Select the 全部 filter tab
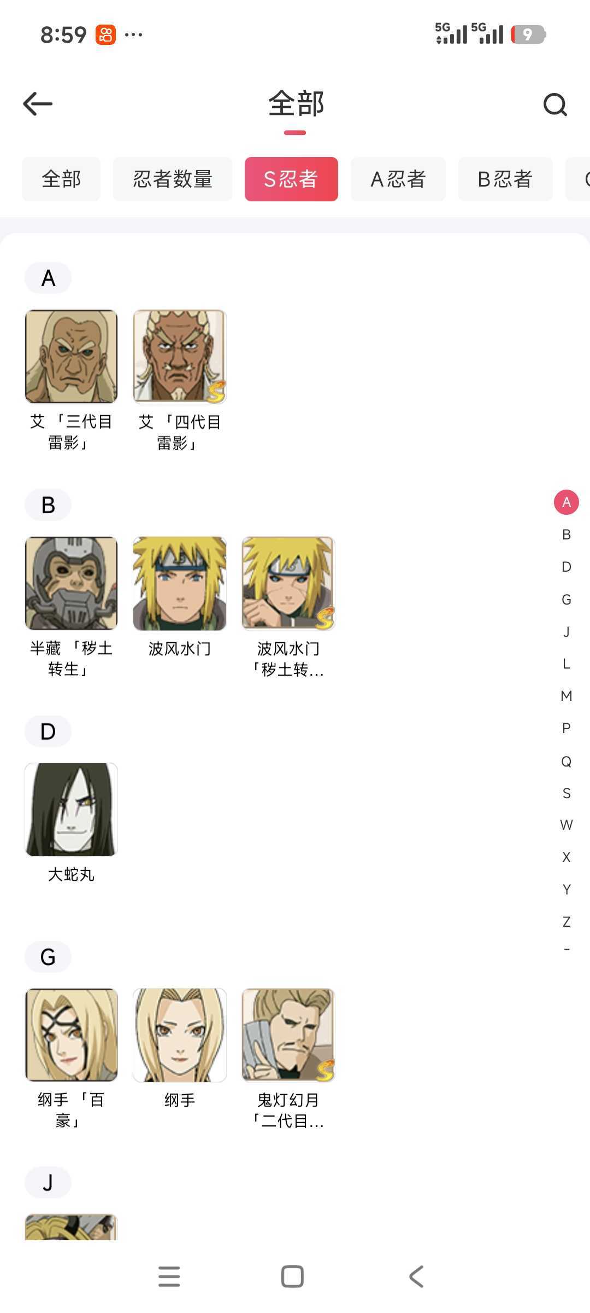This screenshot has height=1313, width=590. tap(61, 179)
